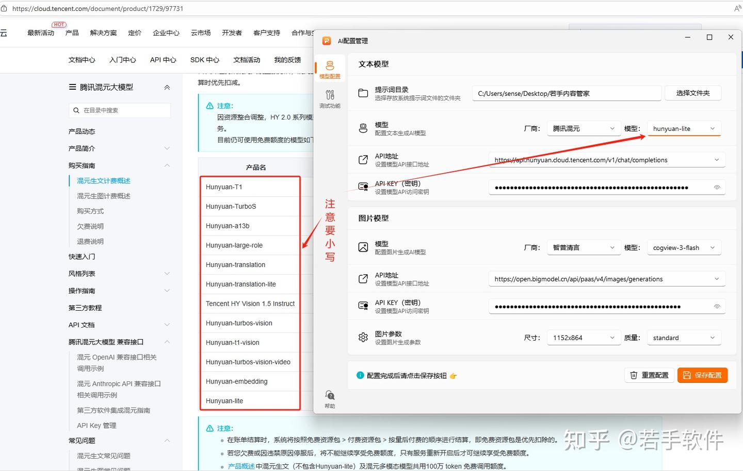Open the 模型配置 sidebar icon

330,69
